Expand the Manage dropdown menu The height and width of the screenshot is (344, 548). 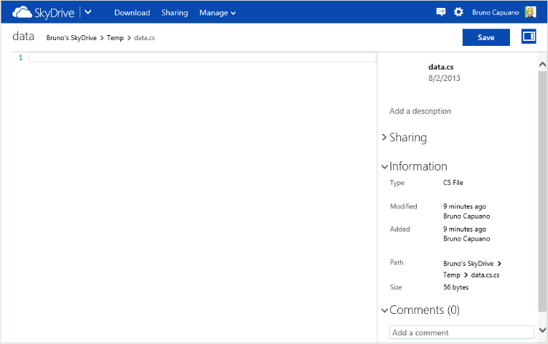pos(217,13)
